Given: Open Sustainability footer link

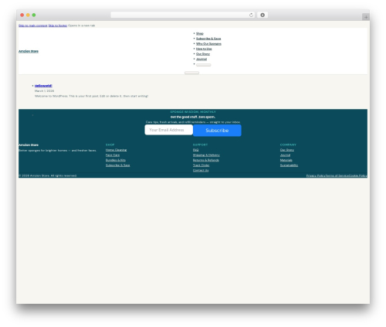Looking at the screenshot, I should tap(289, 165).
